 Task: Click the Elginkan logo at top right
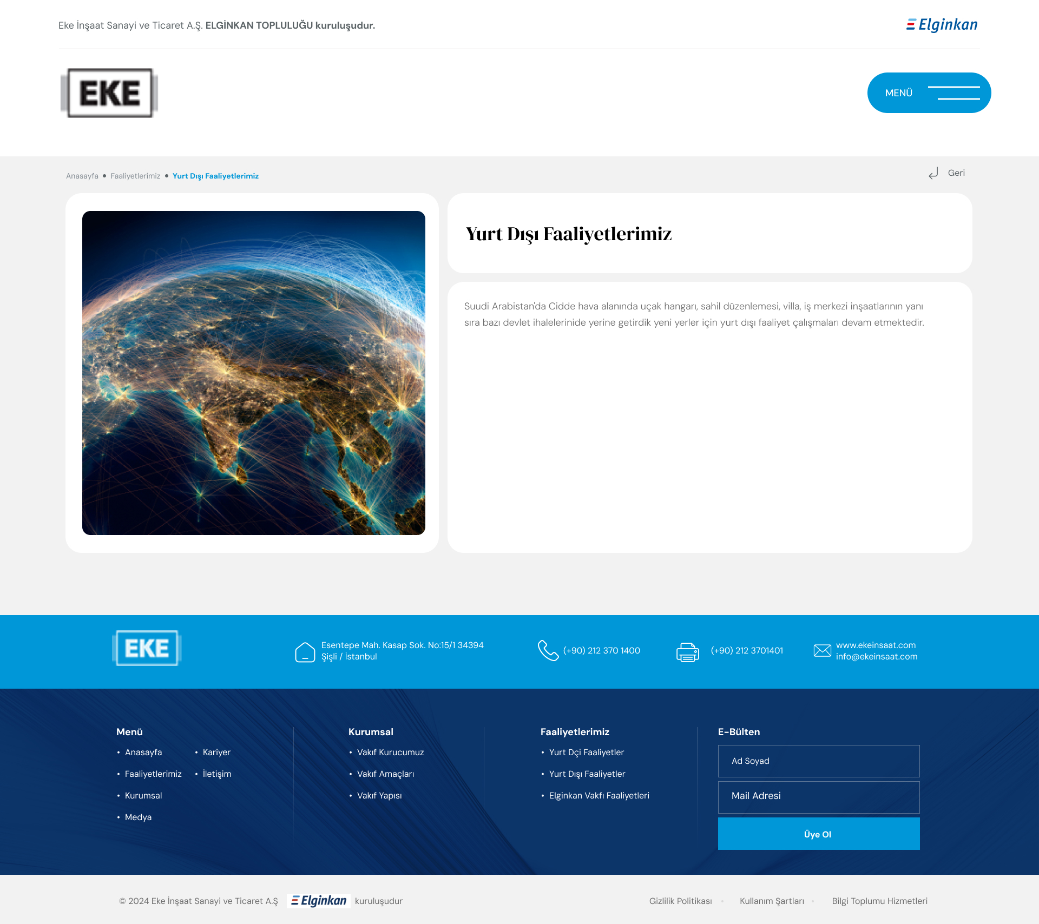[x=942, y=25]
